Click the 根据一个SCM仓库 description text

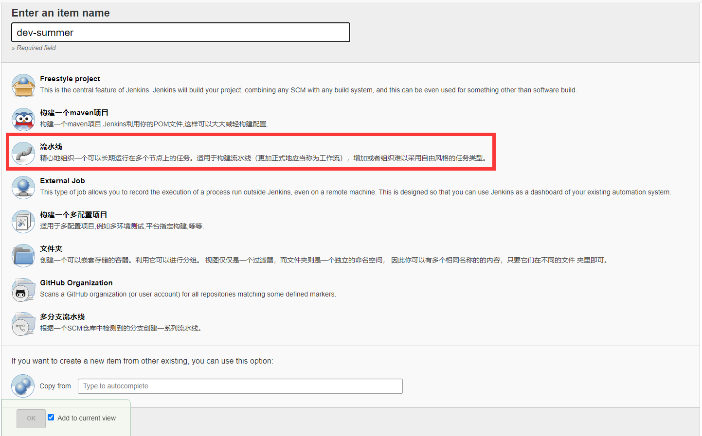pos(121,328)
